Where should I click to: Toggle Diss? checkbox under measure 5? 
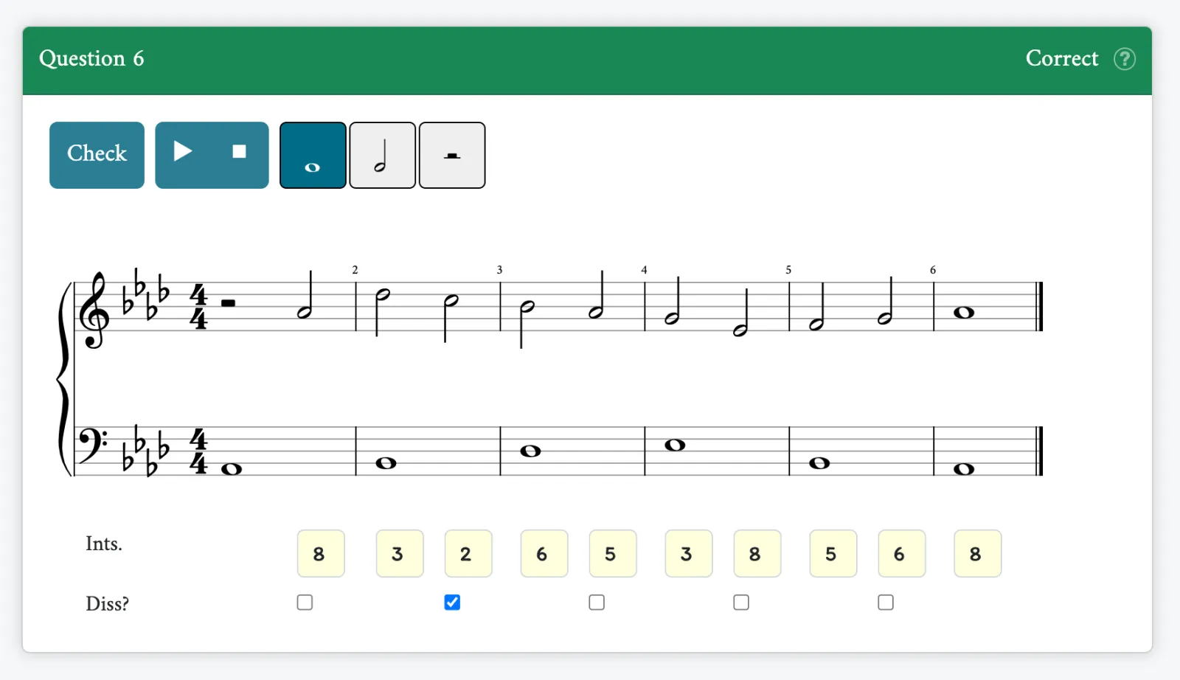coord(886,603)
